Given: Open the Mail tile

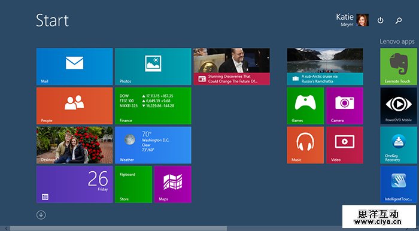Looking at the screenshot, I should point(74,66).
